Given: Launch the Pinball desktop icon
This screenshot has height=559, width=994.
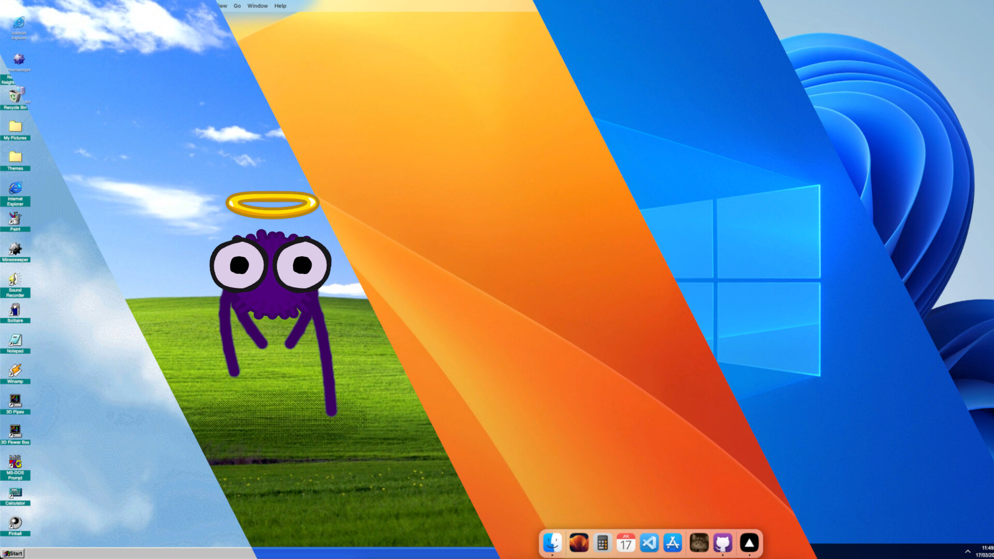Looking at the screenshot, I should point(15,523).
